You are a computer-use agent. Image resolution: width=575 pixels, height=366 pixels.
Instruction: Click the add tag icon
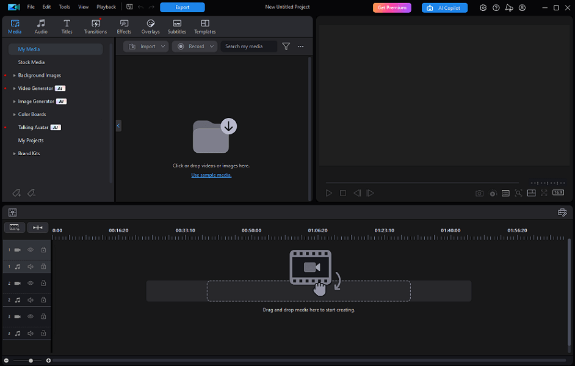(16, 192)
